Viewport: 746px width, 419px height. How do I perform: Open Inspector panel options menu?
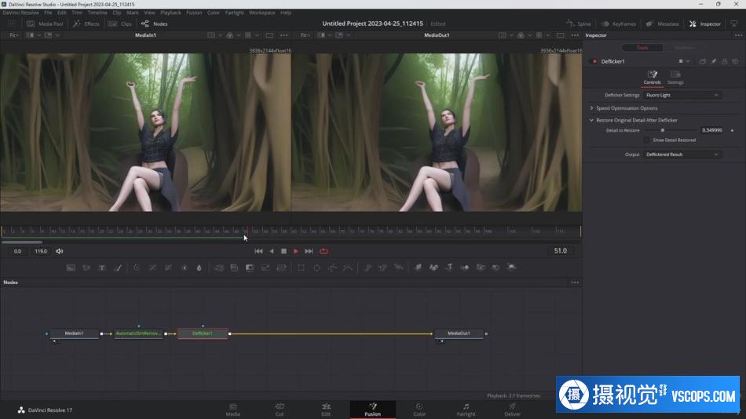pyautogui.click(x=738, y=35)
